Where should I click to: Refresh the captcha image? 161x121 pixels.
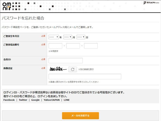[73, 70]
